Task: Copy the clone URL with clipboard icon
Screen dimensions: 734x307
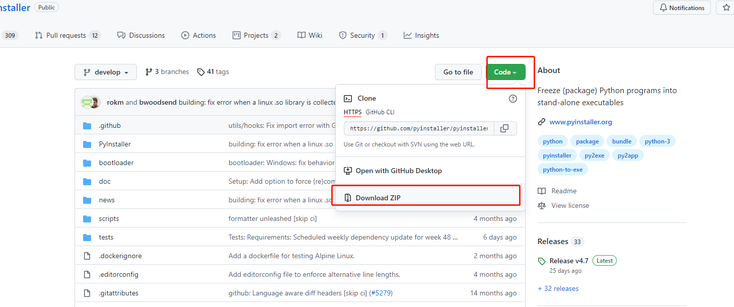Action: 505,128
